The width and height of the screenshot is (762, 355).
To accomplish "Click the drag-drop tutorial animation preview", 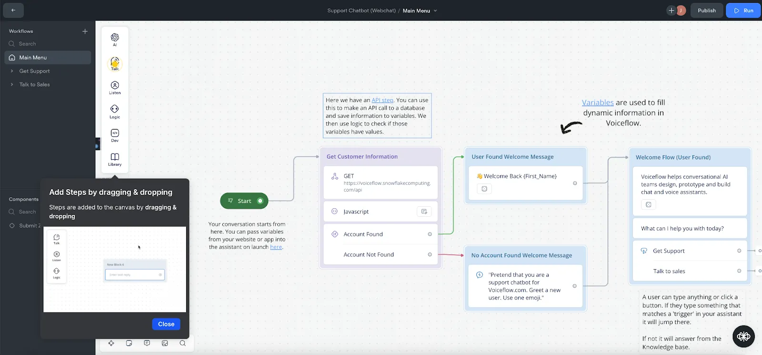I will click(115, 269).
